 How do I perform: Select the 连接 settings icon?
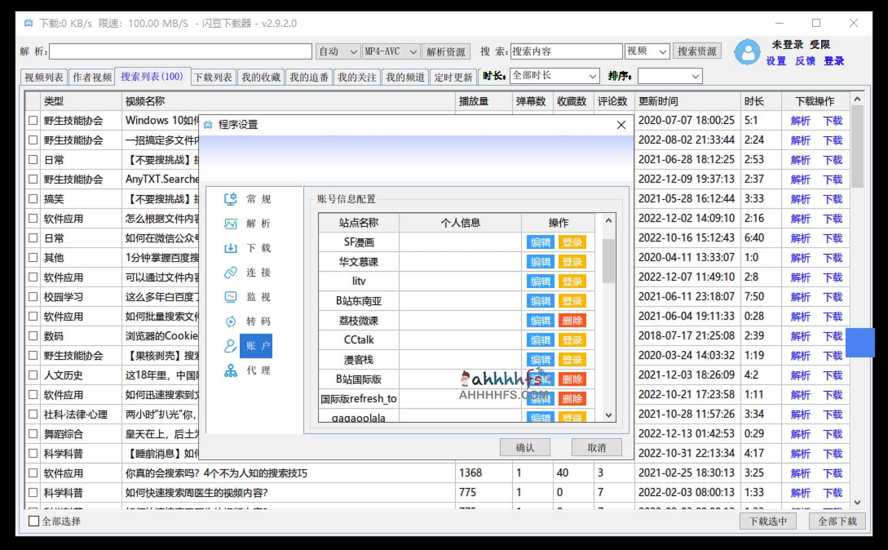[x=231, y=273]
